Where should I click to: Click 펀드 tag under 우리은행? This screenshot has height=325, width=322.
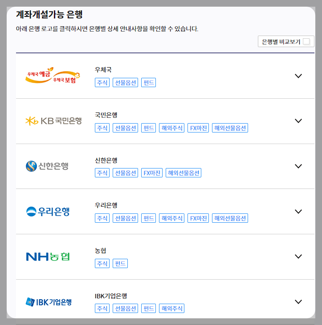point(148,218)
